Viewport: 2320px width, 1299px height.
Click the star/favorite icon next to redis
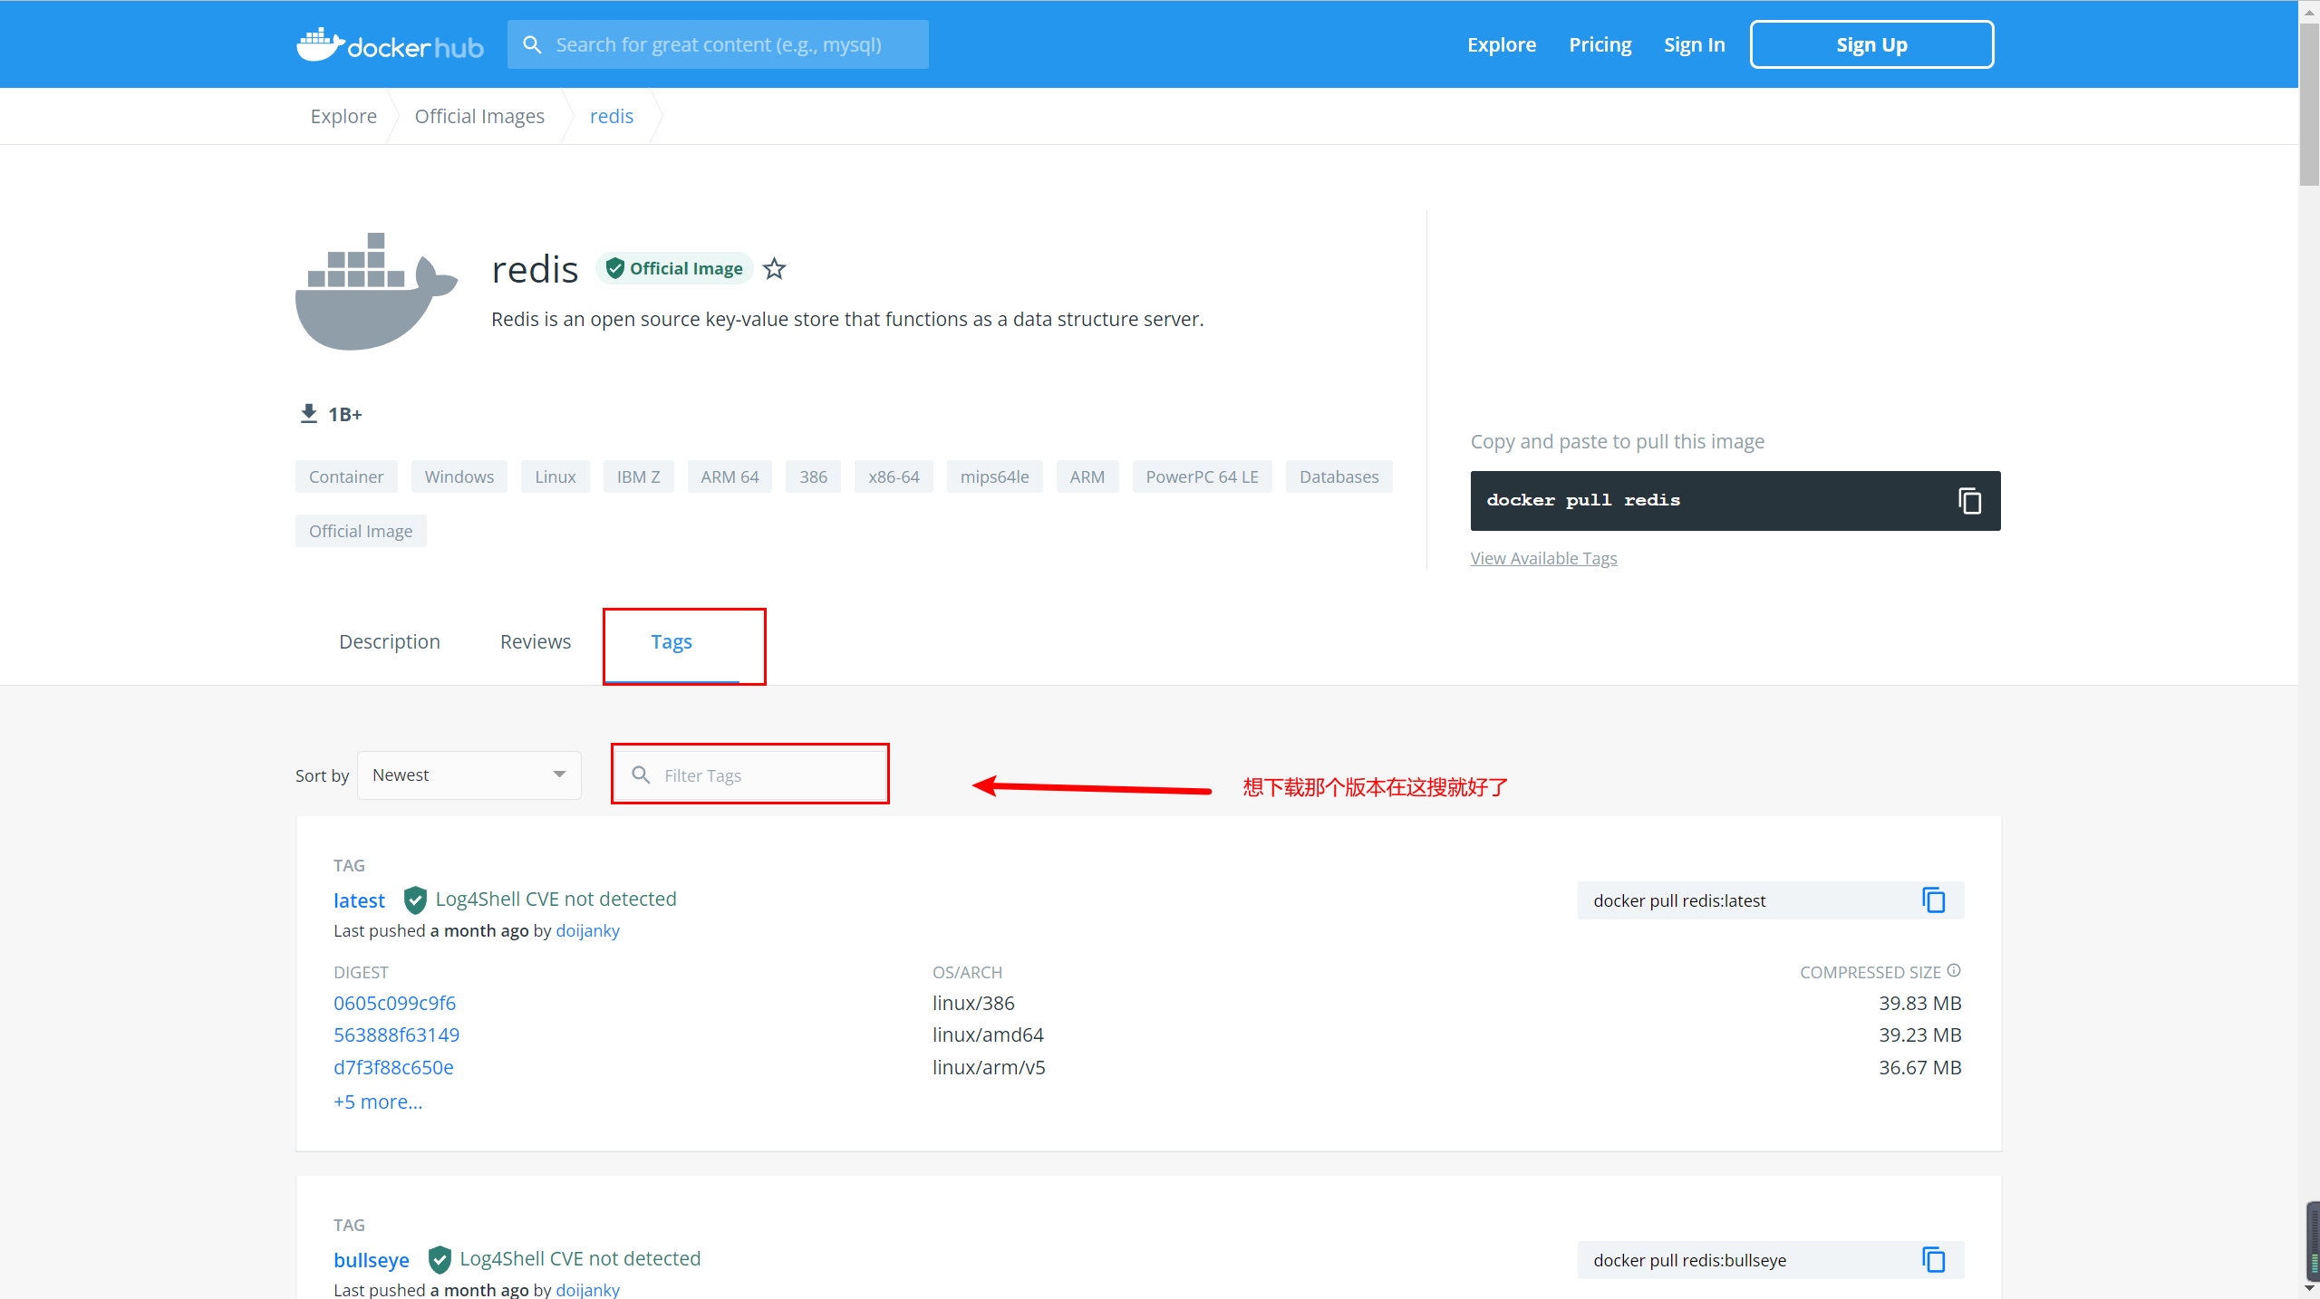tap(776, 267)
